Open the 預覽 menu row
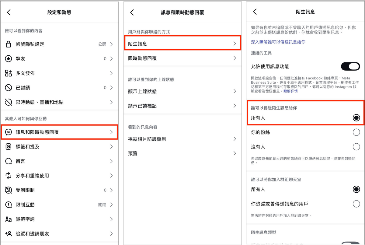This screenshot has height=245, width=365. (182, 153)
